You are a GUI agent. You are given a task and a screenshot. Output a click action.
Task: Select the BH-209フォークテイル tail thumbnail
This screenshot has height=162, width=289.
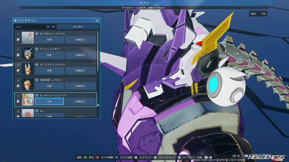pos(28,38)
